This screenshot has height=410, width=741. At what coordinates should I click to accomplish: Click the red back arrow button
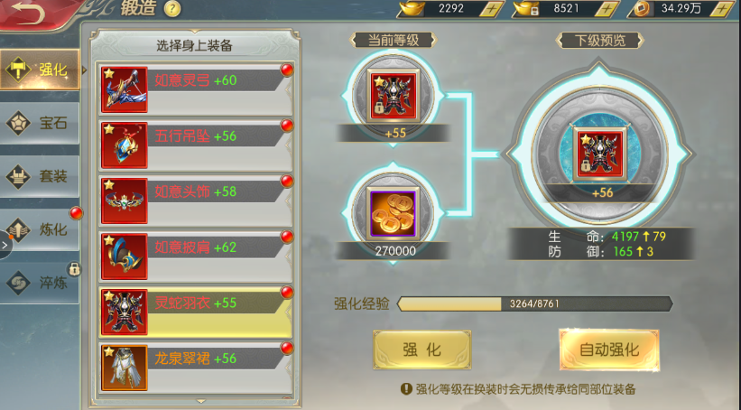tap(28, 13)
